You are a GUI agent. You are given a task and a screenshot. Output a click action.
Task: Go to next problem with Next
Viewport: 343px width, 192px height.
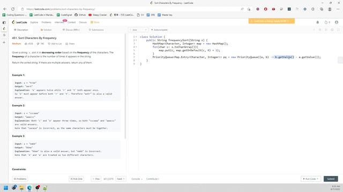(x=121, y=179)
